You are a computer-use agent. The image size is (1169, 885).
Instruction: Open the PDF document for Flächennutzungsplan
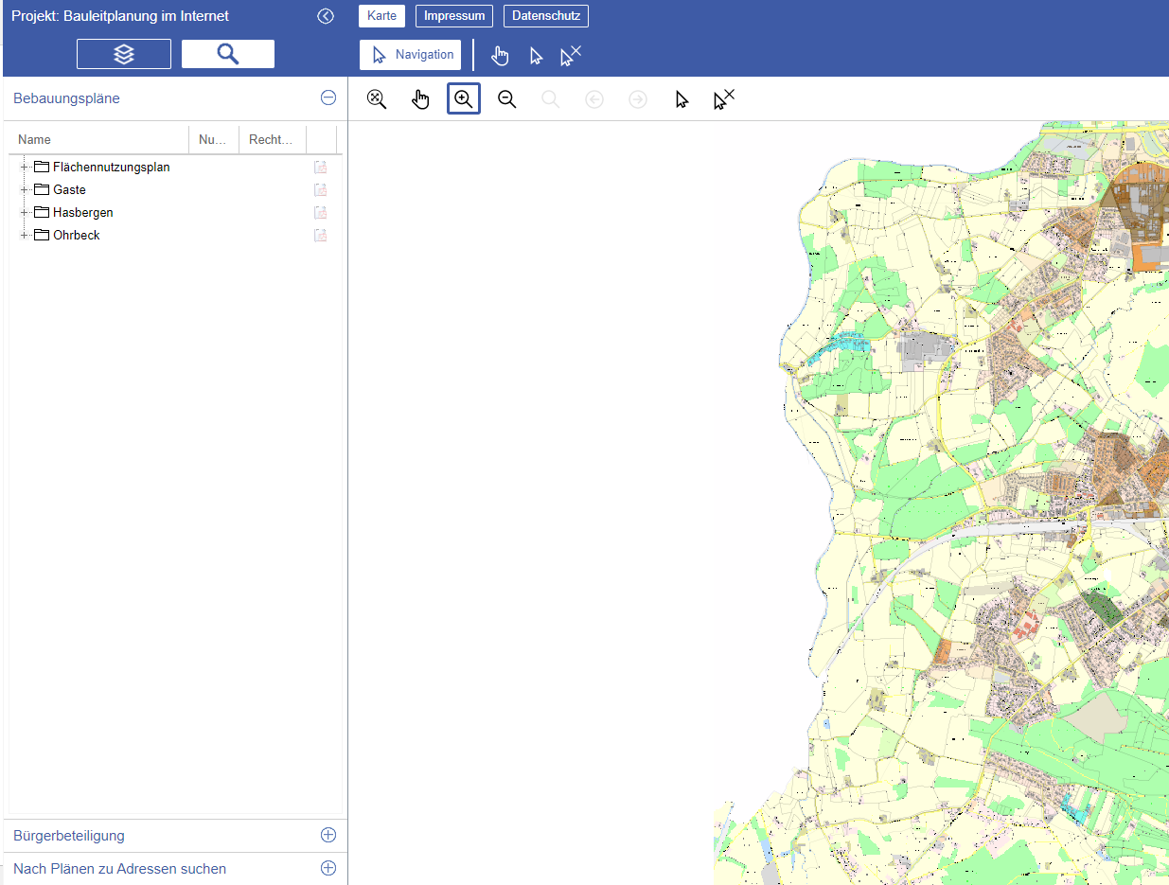[x=320, y=167]
